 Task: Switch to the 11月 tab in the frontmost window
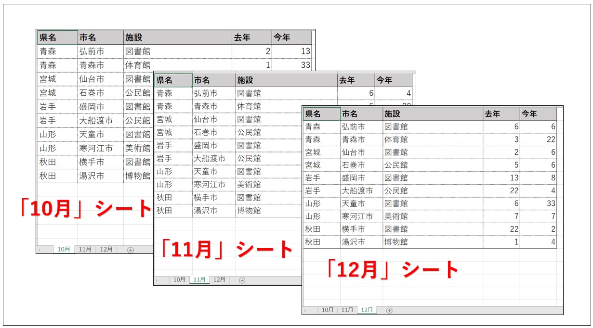pyautogui.click(x=347, y=310)
